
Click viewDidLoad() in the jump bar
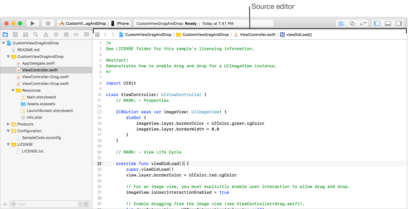[299, 34]
